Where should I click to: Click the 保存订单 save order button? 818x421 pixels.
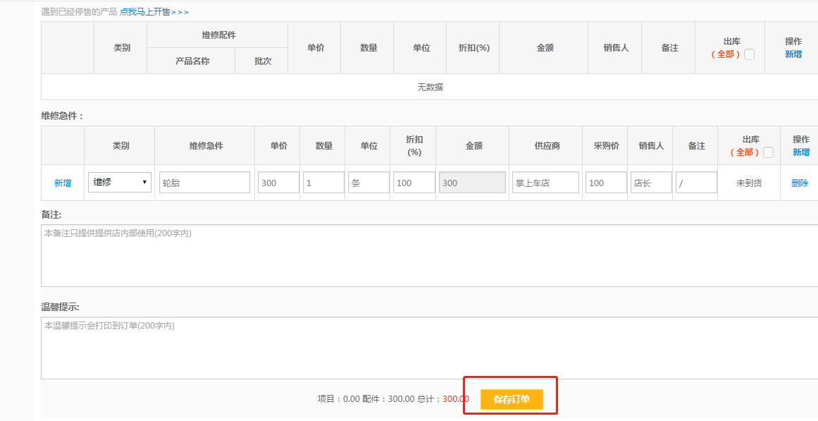[x=512, y=399]
